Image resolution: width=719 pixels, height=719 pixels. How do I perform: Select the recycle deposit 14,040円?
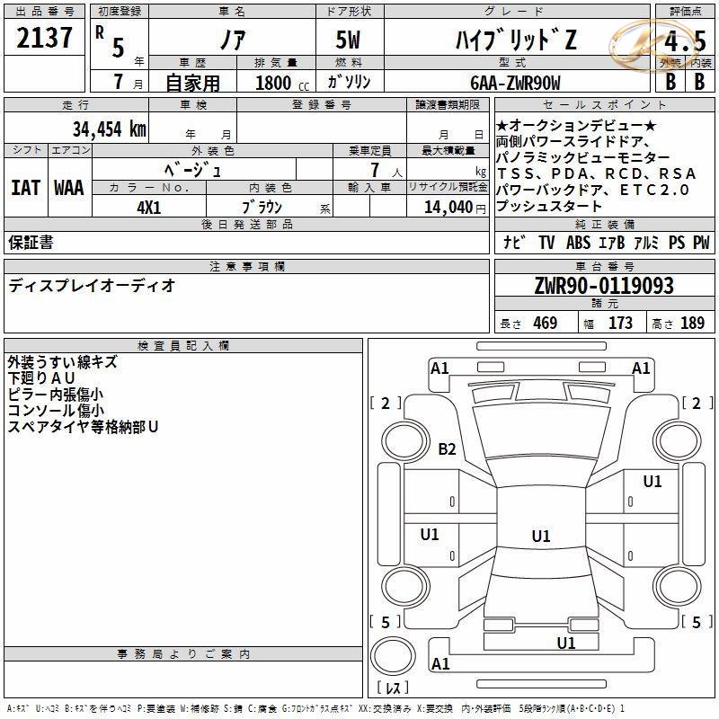455,208
